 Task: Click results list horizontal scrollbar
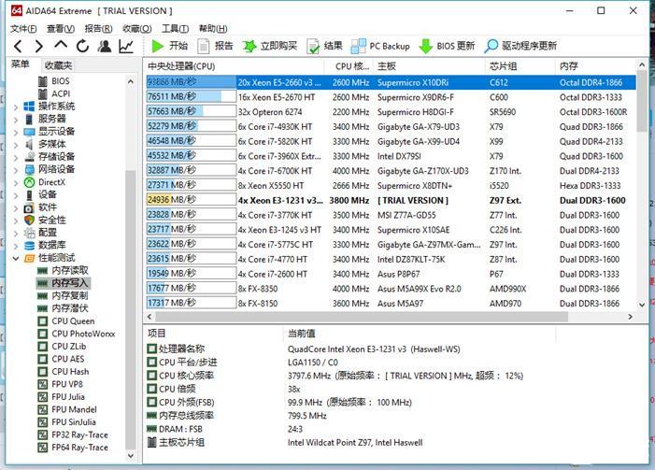coord(362,317)
